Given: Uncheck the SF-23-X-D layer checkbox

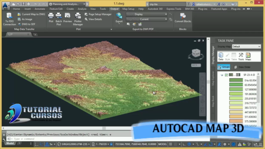Looking at the screenshot, I should point(226,75).
